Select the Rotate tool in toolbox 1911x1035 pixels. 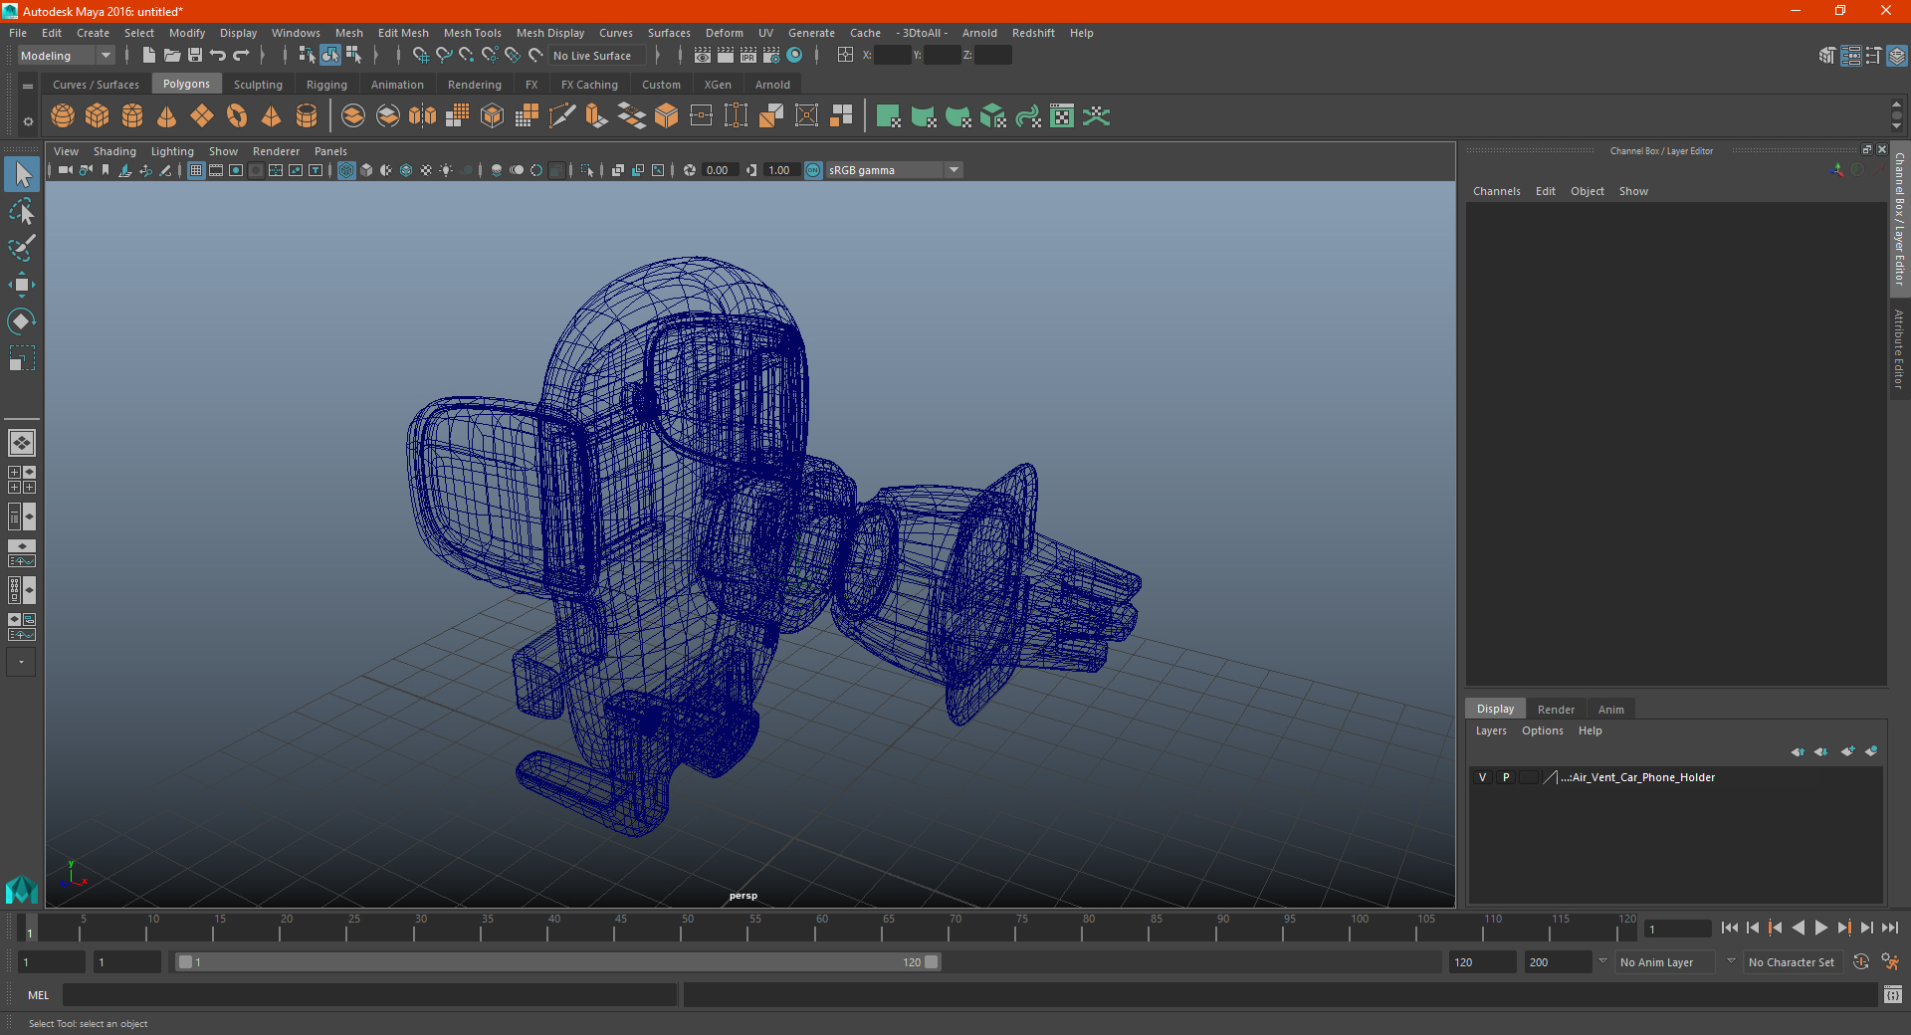[21, 321]
